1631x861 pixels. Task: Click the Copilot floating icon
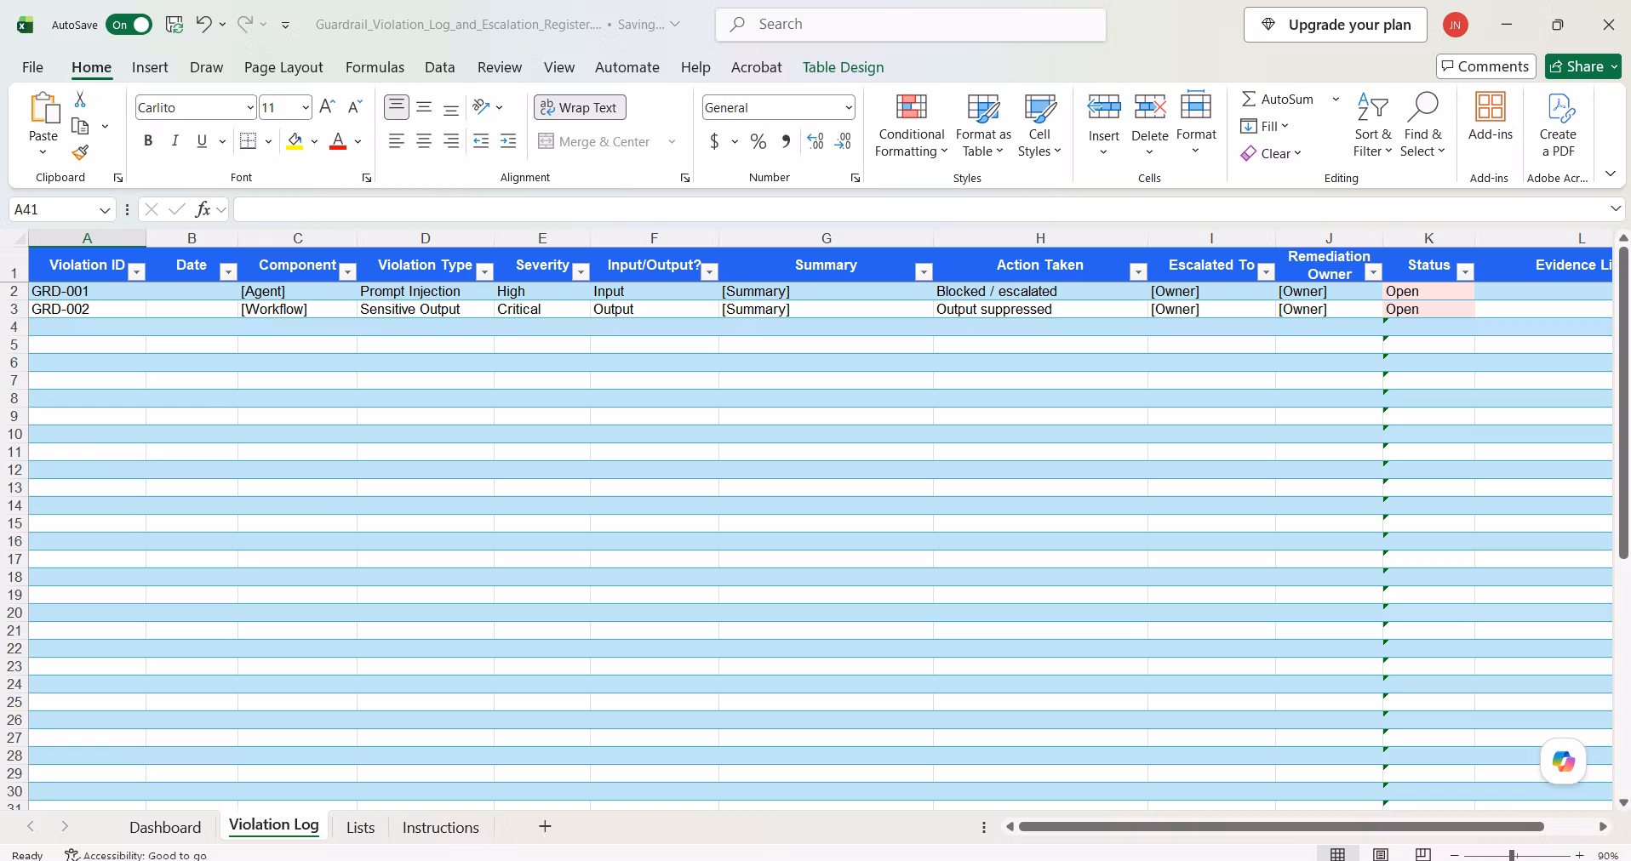1563,761
